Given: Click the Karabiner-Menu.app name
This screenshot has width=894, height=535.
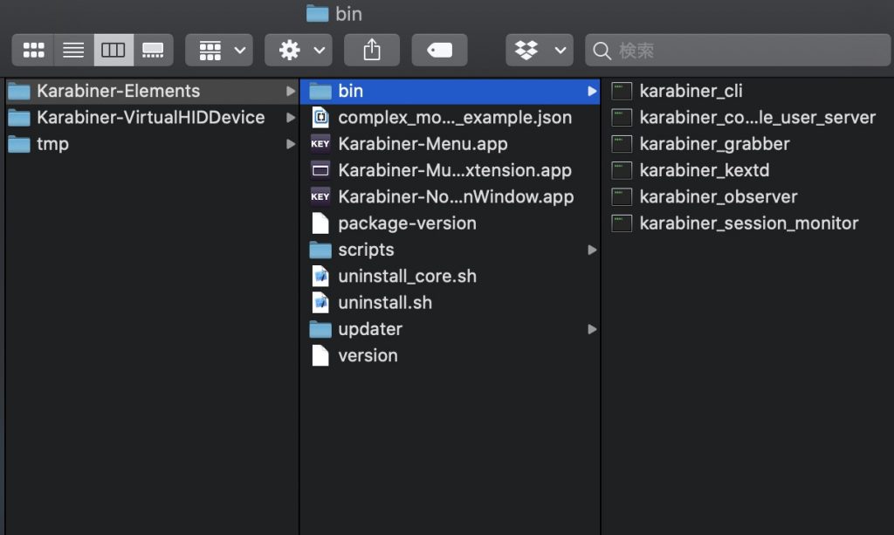Looking at the screenshot, I should (423, 144).
